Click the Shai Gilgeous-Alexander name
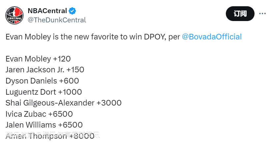The width and height of the screenshot is (272, 143). (50, 103)
